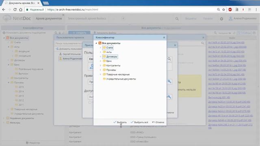Expand the Акты folder in the Классификатор dialog
This screenshot has height=146, width=260.
100,52
